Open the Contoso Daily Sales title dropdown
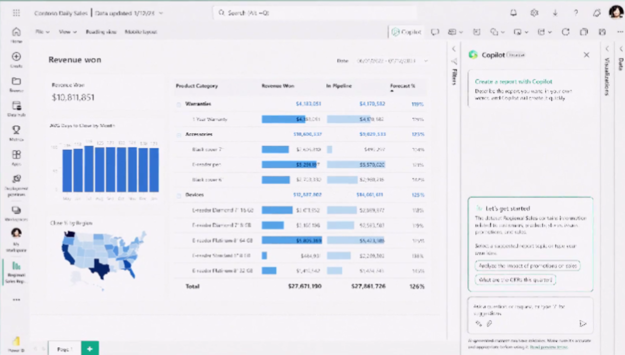Screen dimensions: 625x355 pos(161,13)
